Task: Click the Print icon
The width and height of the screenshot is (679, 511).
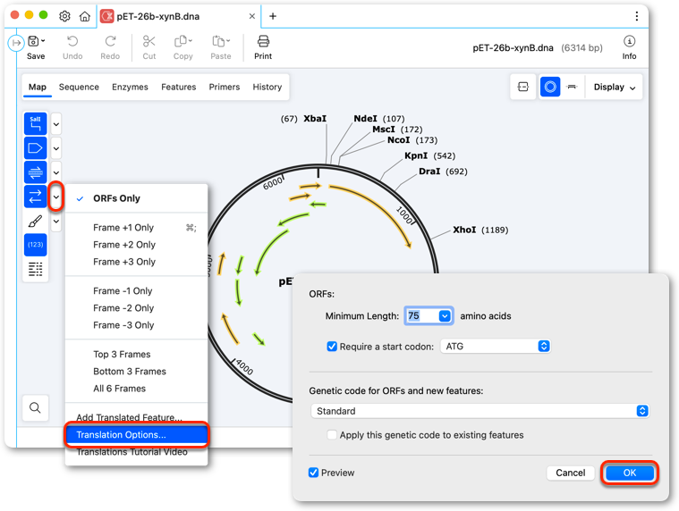Action: point(263,41)
